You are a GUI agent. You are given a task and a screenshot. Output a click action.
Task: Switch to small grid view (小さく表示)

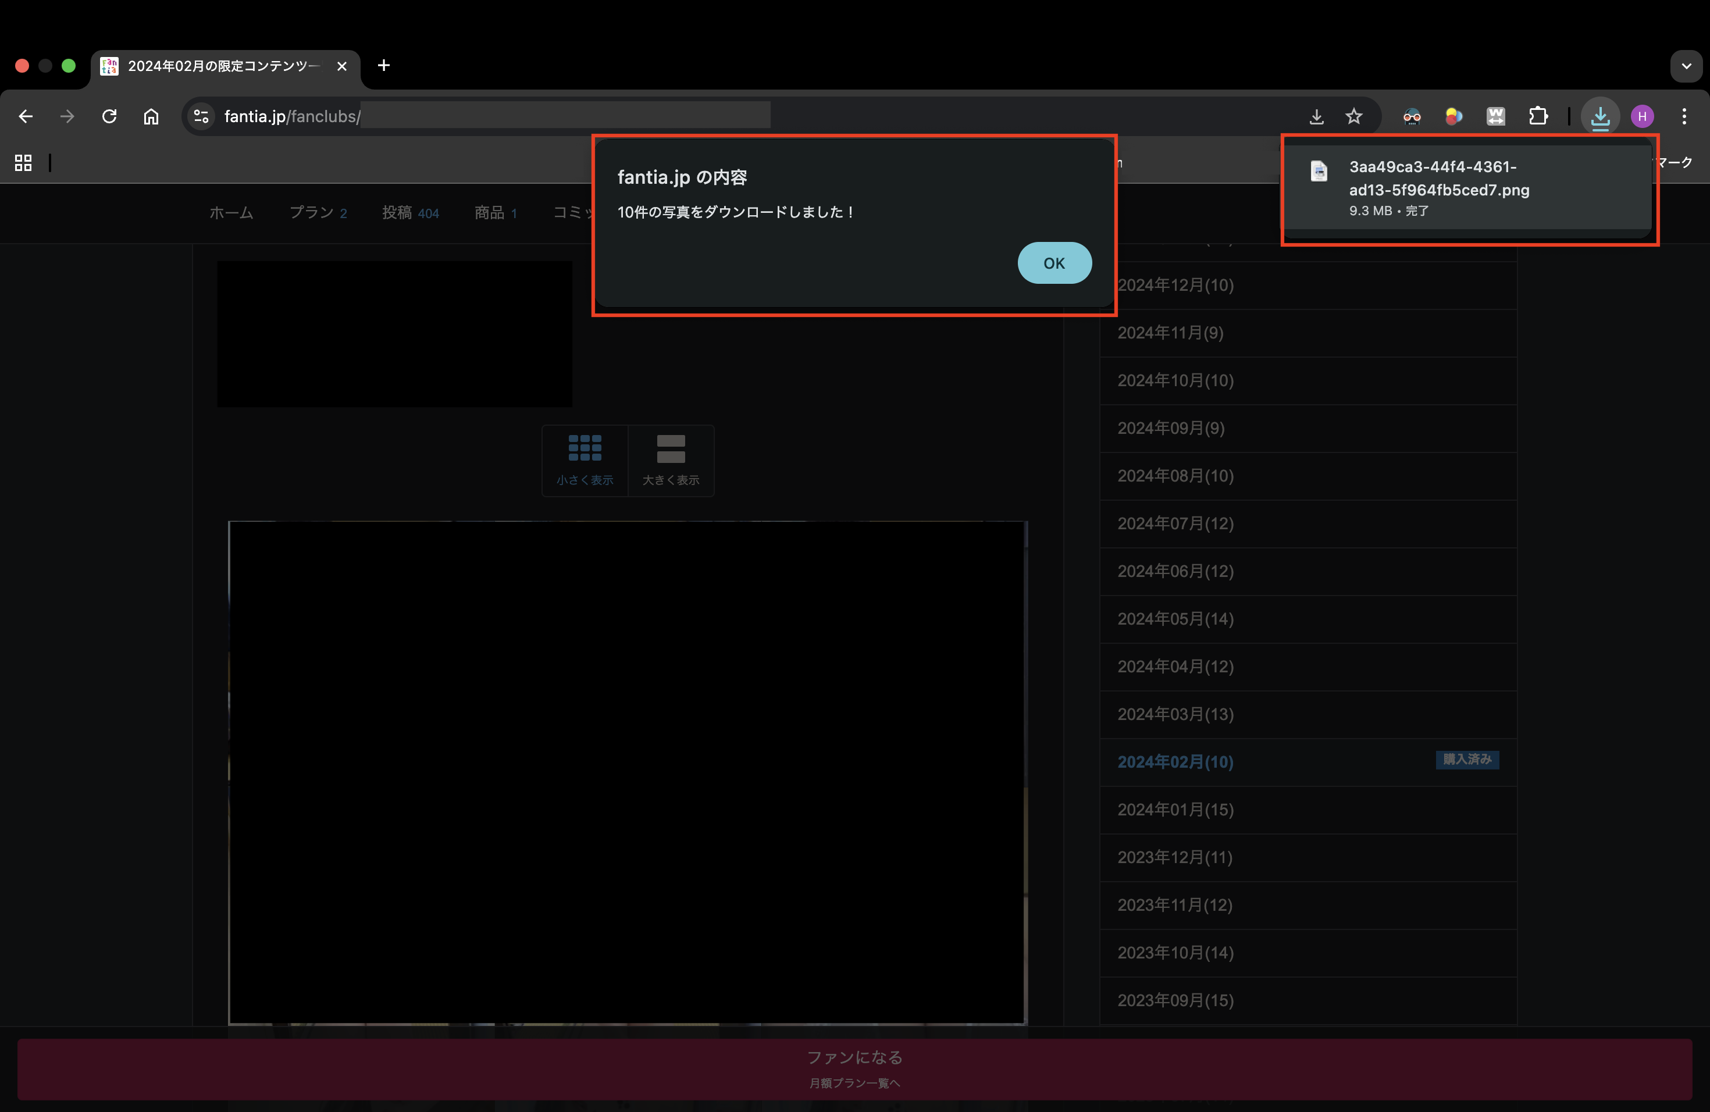tap(584, 459)
